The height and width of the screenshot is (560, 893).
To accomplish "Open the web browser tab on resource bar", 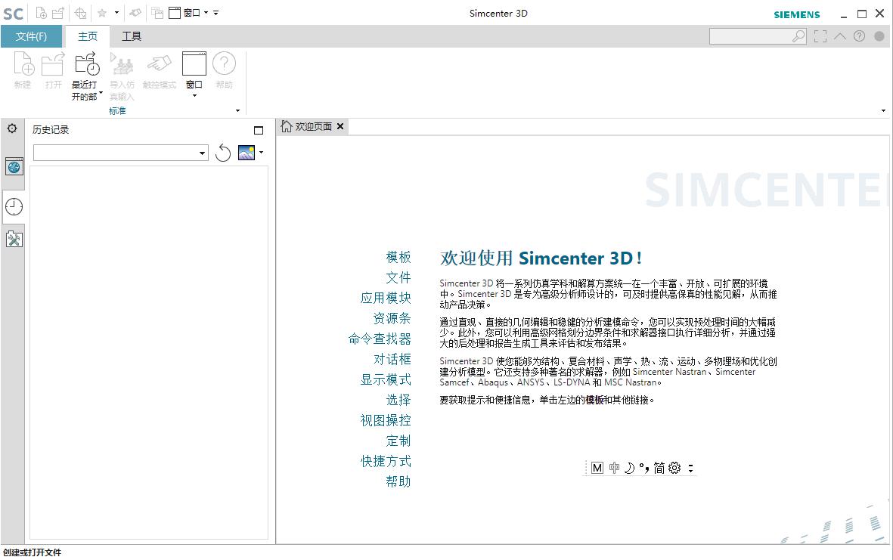I will pyautogui.click(x=14, y=167).
